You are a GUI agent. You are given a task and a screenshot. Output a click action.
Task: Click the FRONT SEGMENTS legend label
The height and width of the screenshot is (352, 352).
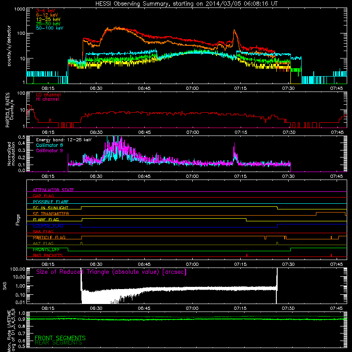pos(60,338)
